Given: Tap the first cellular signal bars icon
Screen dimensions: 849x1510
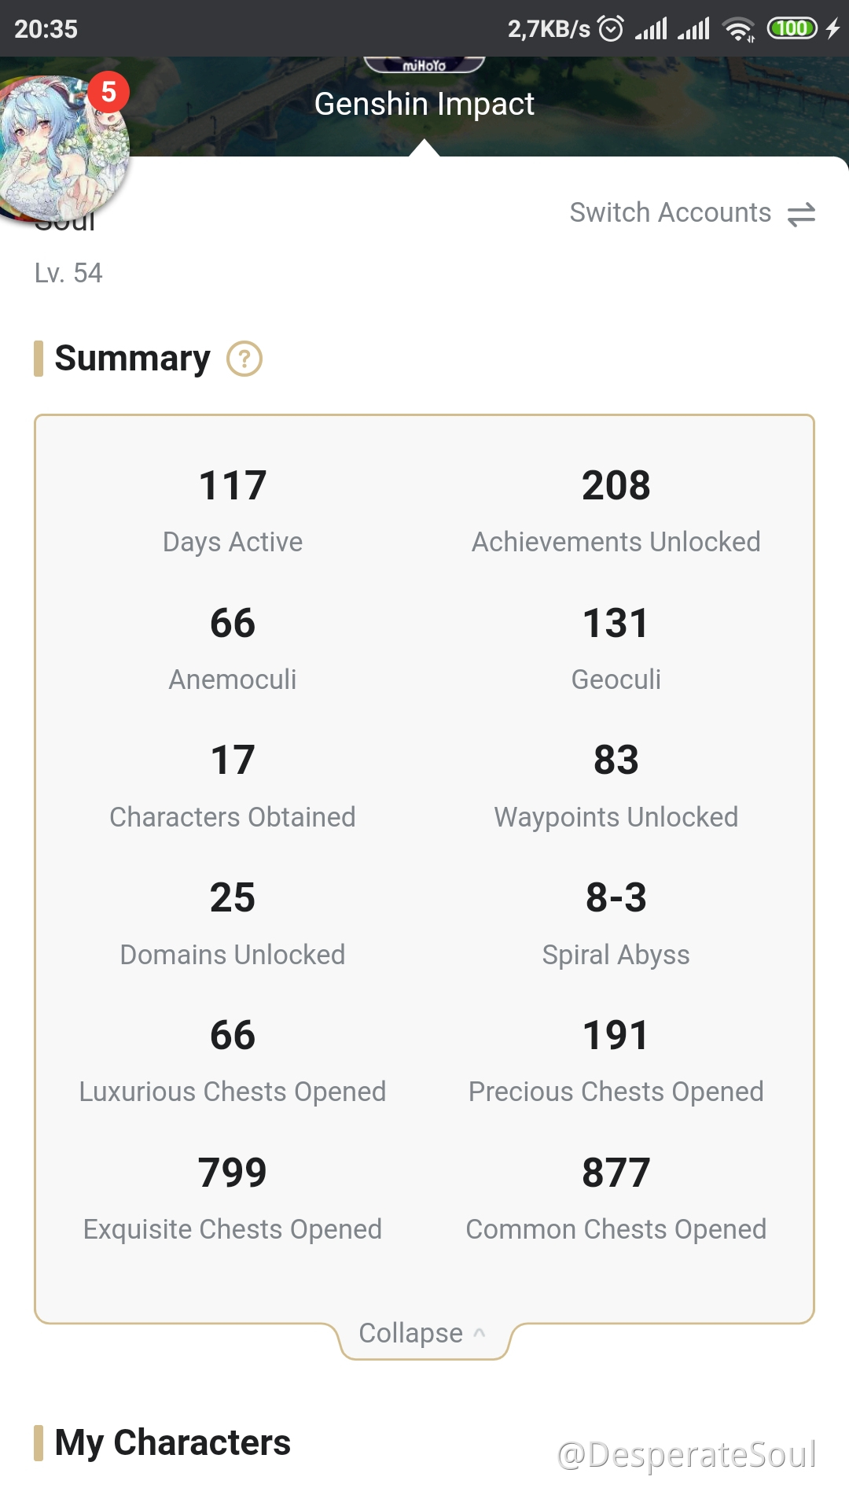Looking at the screenshot, I should (x=652, y=29).
